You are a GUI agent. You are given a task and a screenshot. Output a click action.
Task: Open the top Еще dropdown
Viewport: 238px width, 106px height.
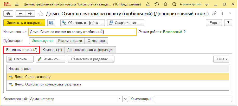(214, 23)
